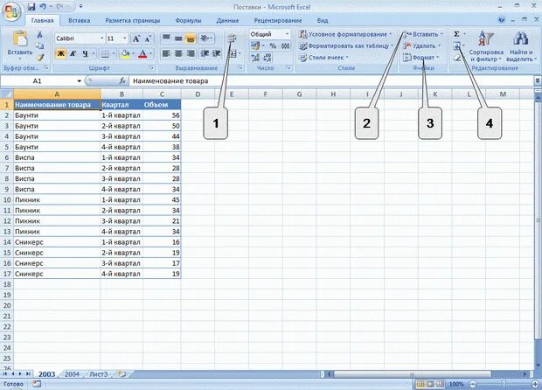Apply thousands separator (000) format
The height and width of the screenshot is (390, 542).
pos(286,45)
